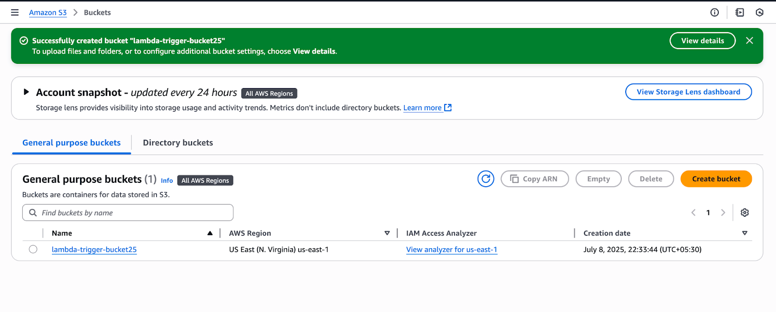This screenshot has height=312, width=776.
Task: Open the hamburger navigation menu
Action: coord(15,13)
